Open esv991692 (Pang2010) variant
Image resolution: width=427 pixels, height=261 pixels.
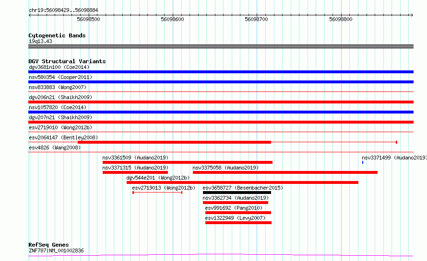[234, 208]
